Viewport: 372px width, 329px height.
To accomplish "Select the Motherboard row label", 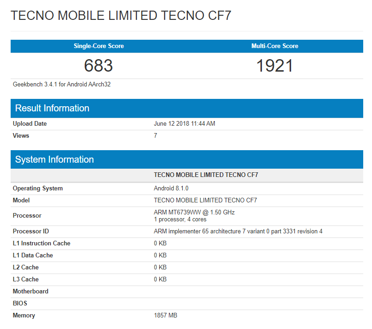I will point(31,292).
